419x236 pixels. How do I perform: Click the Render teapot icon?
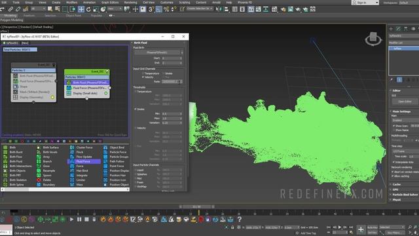298,9
